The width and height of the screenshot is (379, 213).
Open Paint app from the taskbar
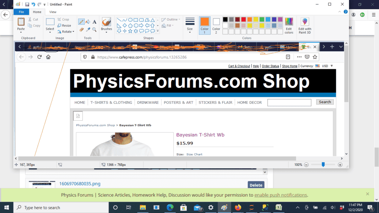pos(224,207)
